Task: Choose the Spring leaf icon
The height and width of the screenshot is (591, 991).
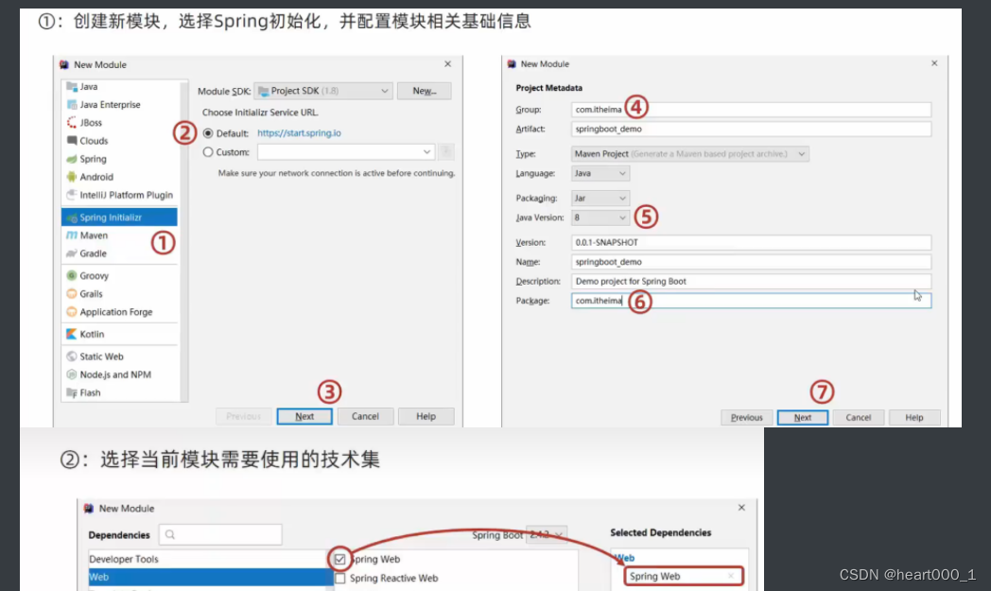Action: click(x=72, y=159)
